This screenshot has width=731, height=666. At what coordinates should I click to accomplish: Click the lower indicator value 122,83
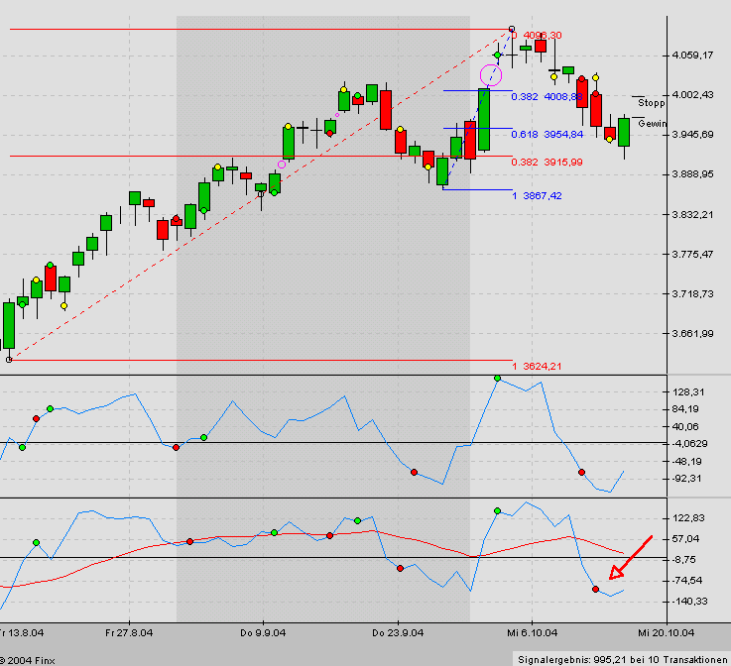(x=688, y=518)
